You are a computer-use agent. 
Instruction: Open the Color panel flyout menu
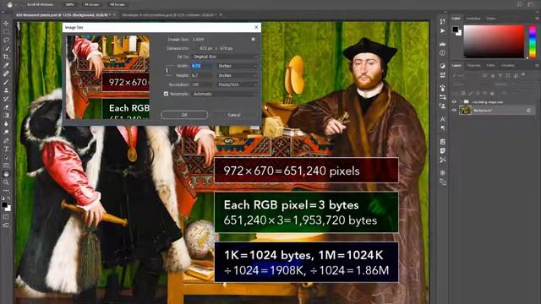[537, 19]
